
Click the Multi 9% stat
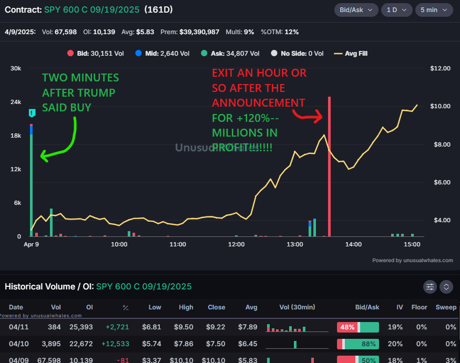[x=240, y=32]
